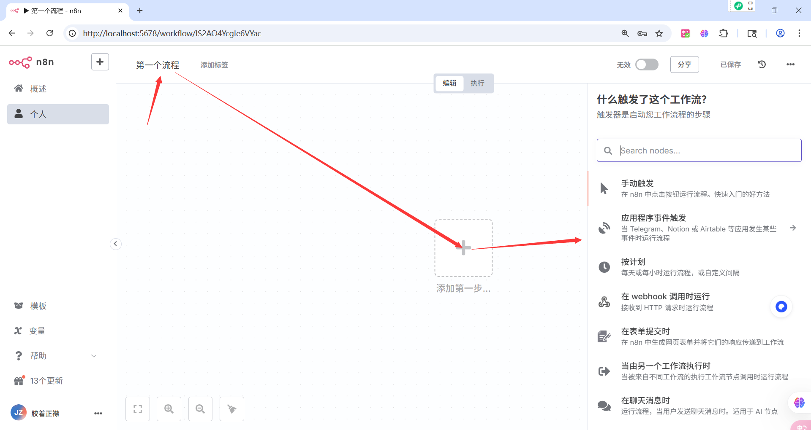Open 模板 templates page
The width and height of the screenshot is (811, 430).
point(58,306)
